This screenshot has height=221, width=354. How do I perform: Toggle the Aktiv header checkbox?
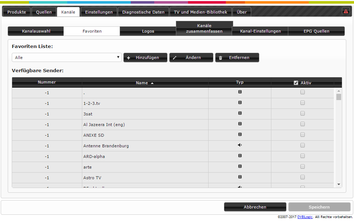click(x=296, y=83)
